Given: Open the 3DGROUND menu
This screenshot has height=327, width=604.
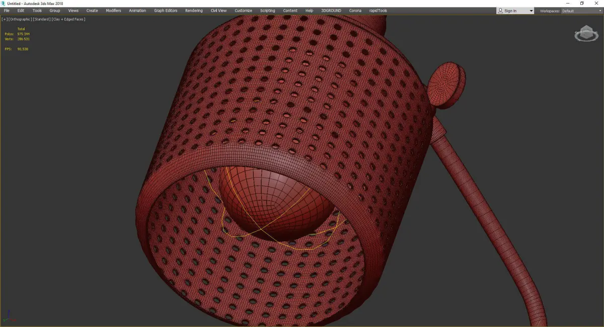Looking at the screenshot, I should coord(332,11).
